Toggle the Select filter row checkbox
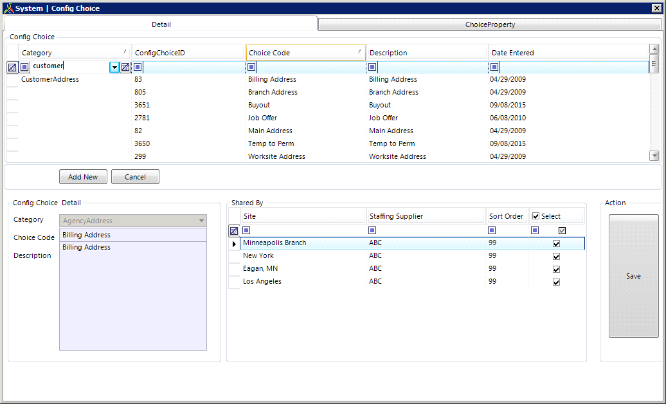Screen dimensions: 666x404 (x=562, y=230)
